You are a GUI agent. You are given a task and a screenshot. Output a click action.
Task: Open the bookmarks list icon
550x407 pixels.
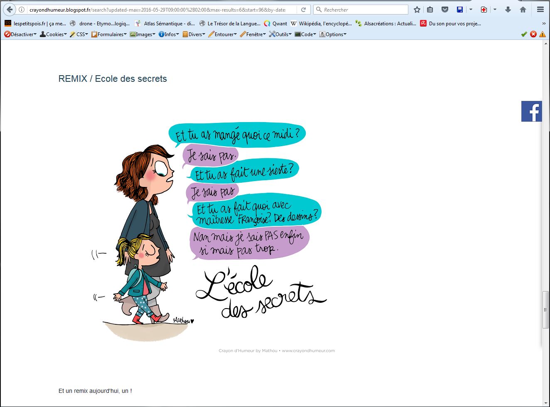coord(430,10)
